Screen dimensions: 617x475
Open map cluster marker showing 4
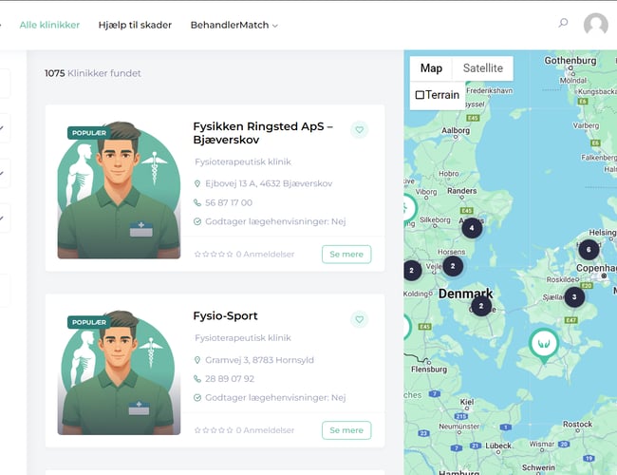coord(472,228)
